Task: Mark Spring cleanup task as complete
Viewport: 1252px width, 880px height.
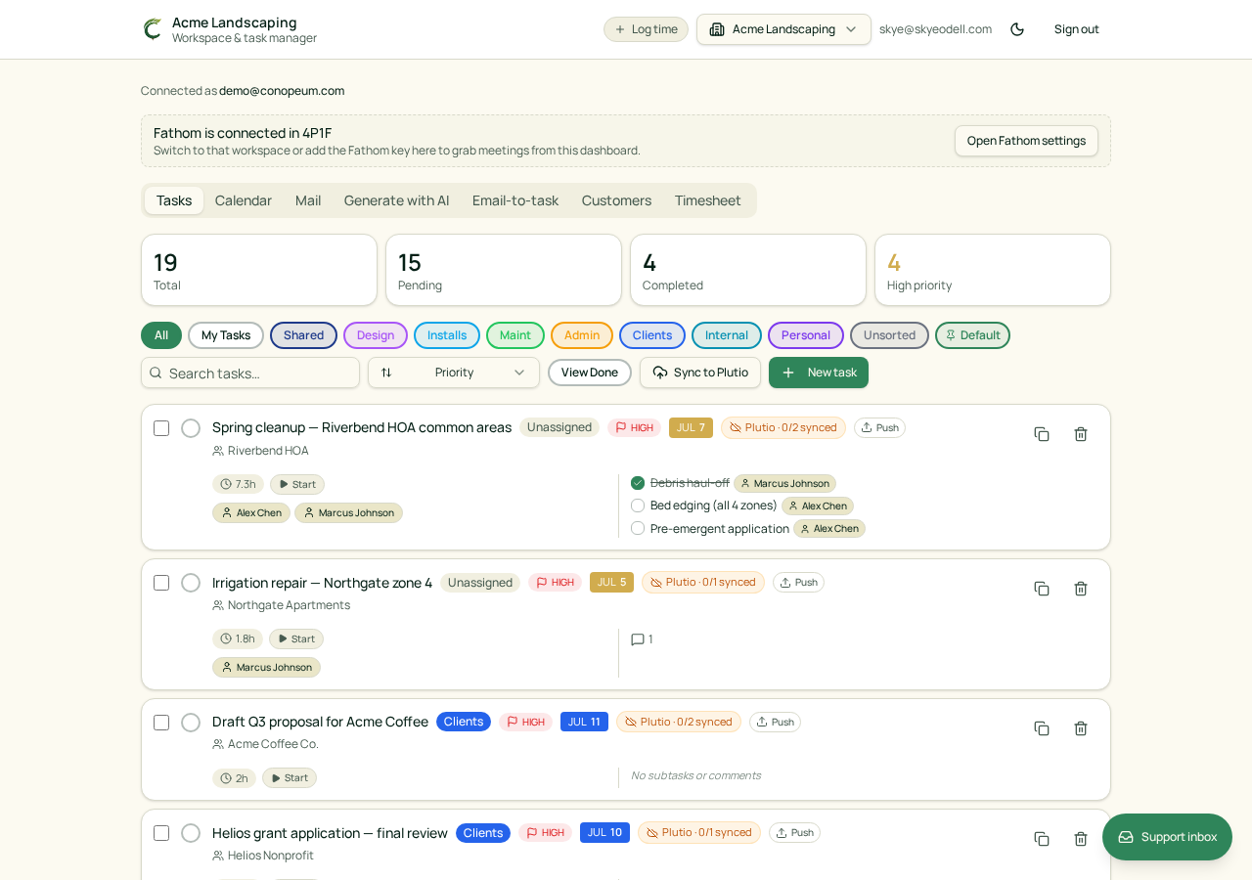Action: [191, 428]
